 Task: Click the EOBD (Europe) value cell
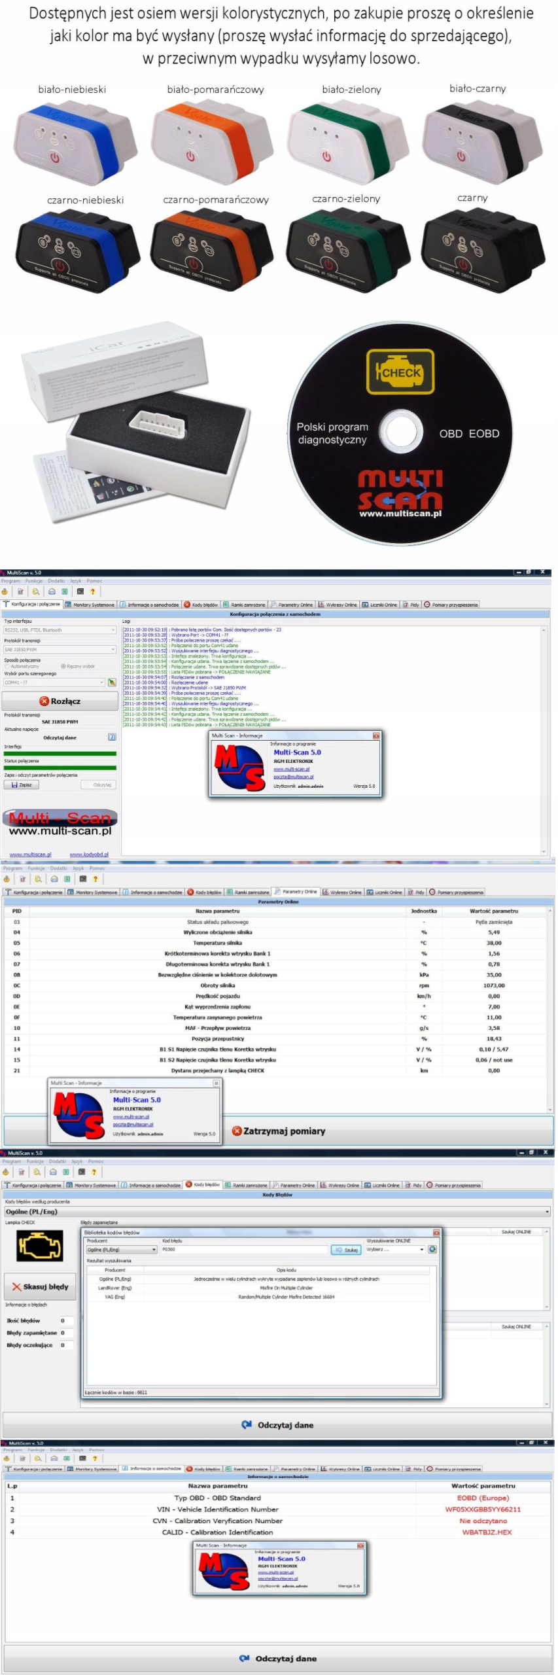[x=483, y=1498]
